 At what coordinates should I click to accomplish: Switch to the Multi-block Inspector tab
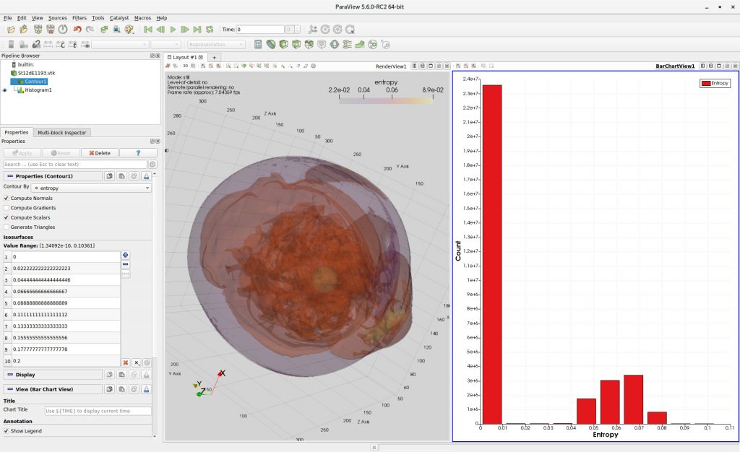[x=61, y=132]
